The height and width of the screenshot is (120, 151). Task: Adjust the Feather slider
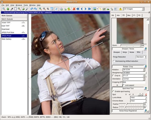pyautogui.click(x=127, y=104)
